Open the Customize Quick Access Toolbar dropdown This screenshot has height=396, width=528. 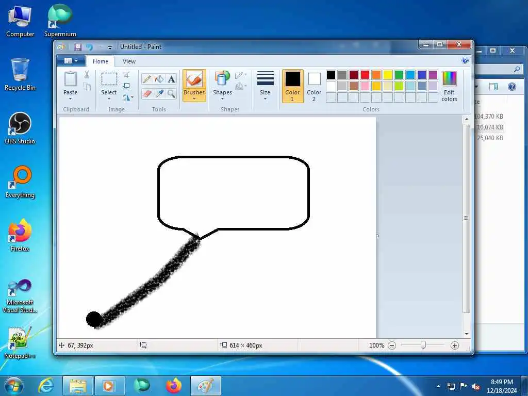110,47
